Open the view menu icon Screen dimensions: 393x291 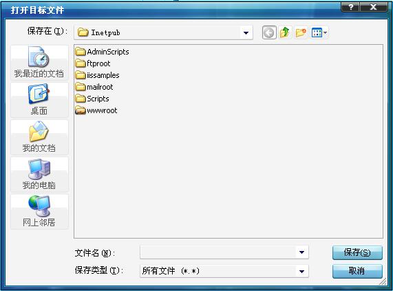tap(319, 32)
